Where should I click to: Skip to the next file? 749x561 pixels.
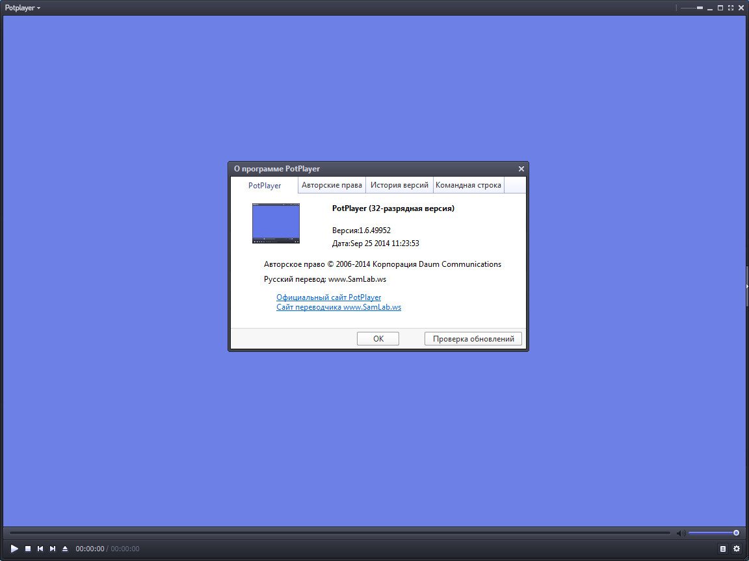[52, 549]
